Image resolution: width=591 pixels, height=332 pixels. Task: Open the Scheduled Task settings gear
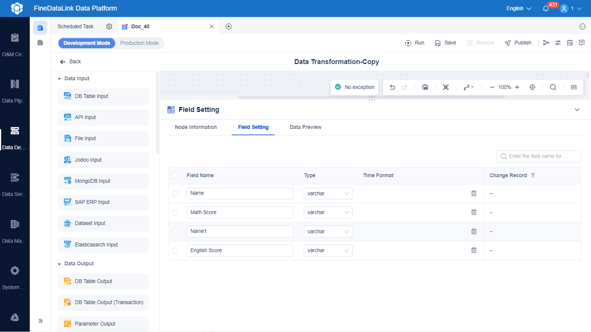[109, 26]
